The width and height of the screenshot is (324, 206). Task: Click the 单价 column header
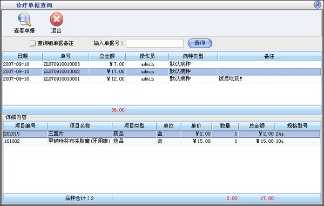pos(197,126)
